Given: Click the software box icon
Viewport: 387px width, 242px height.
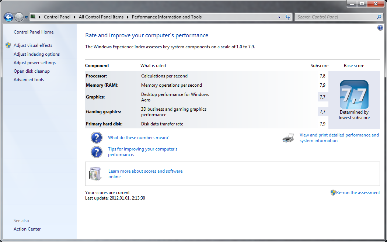Looking at the screenshot, I should click(95, 174).
